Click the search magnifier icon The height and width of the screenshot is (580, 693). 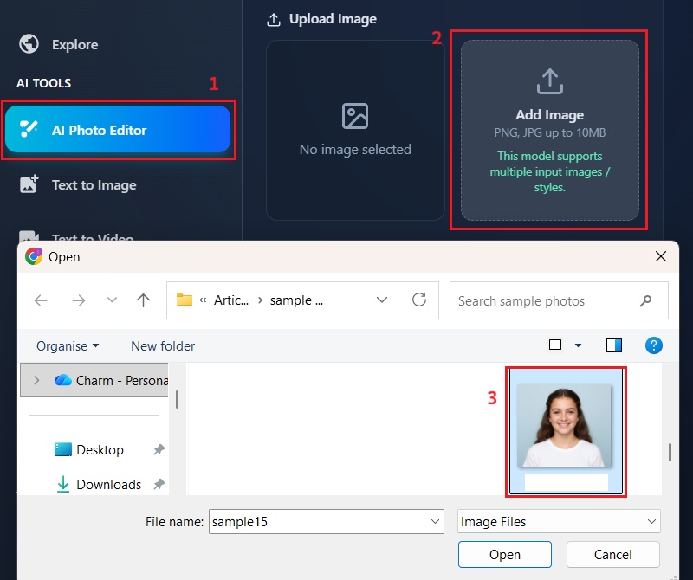coord(645,301)
